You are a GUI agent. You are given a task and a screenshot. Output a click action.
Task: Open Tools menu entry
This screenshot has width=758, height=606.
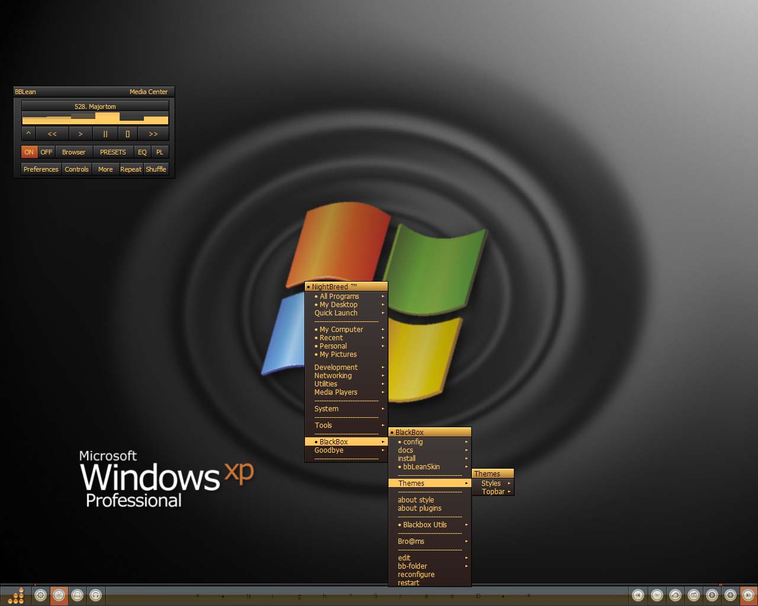pyautogui.click(x=346, y=426)
